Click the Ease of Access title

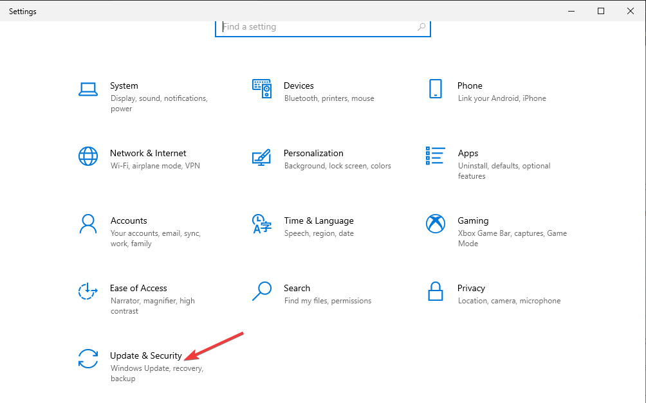tap(138, 288)
